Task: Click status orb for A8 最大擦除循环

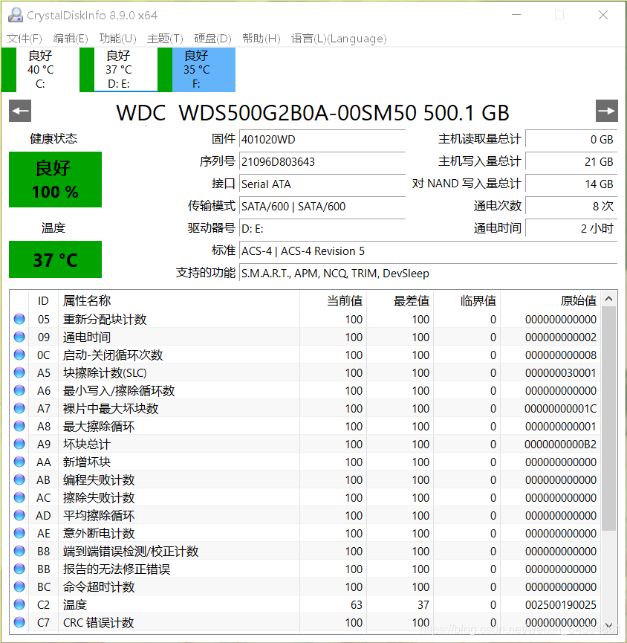Action: point(19,426)
